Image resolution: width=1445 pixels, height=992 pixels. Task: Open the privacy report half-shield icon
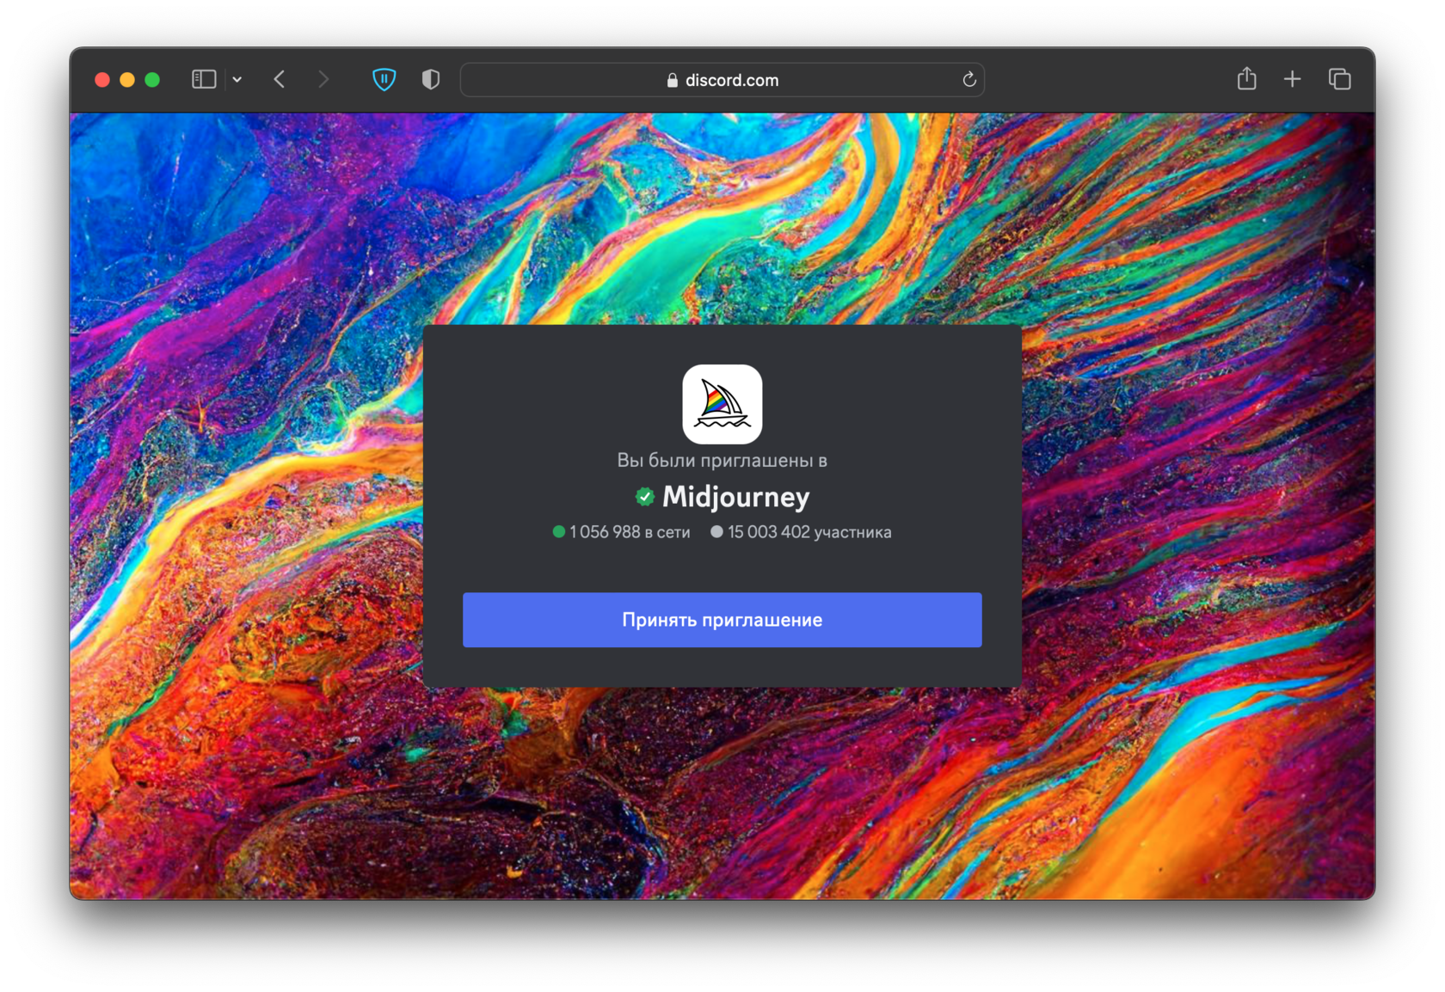point(431,80)
